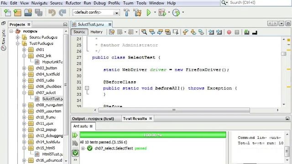Click the Find Previous Occurrence icon
The image size is (292, 164).
click(x=152, y=32)
